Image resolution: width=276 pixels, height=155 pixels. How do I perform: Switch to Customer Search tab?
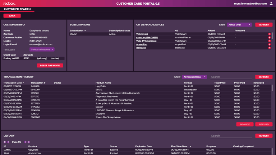17,9
